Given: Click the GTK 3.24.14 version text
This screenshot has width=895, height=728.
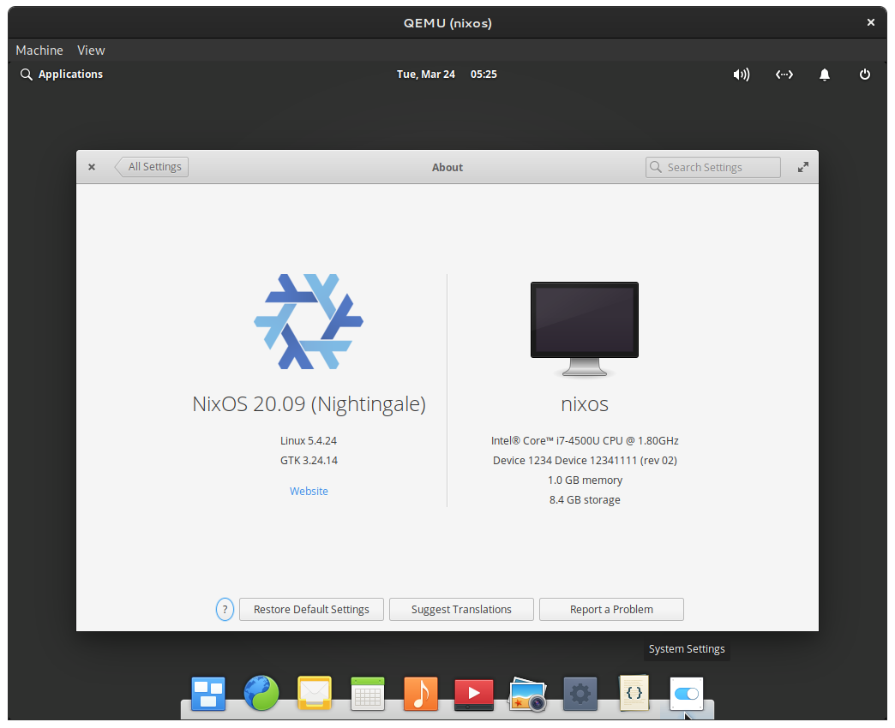Looking at the screenshot, I should [x=309, y=460].
